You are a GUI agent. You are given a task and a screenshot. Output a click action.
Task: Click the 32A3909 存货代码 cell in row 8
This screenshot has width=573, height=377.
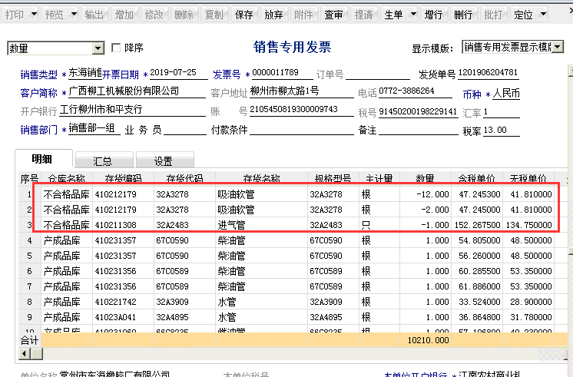pyautogui.click(x=184, y=302)
